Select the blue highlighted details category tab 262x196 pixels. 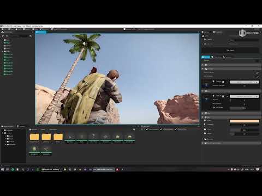click(206, 57)
